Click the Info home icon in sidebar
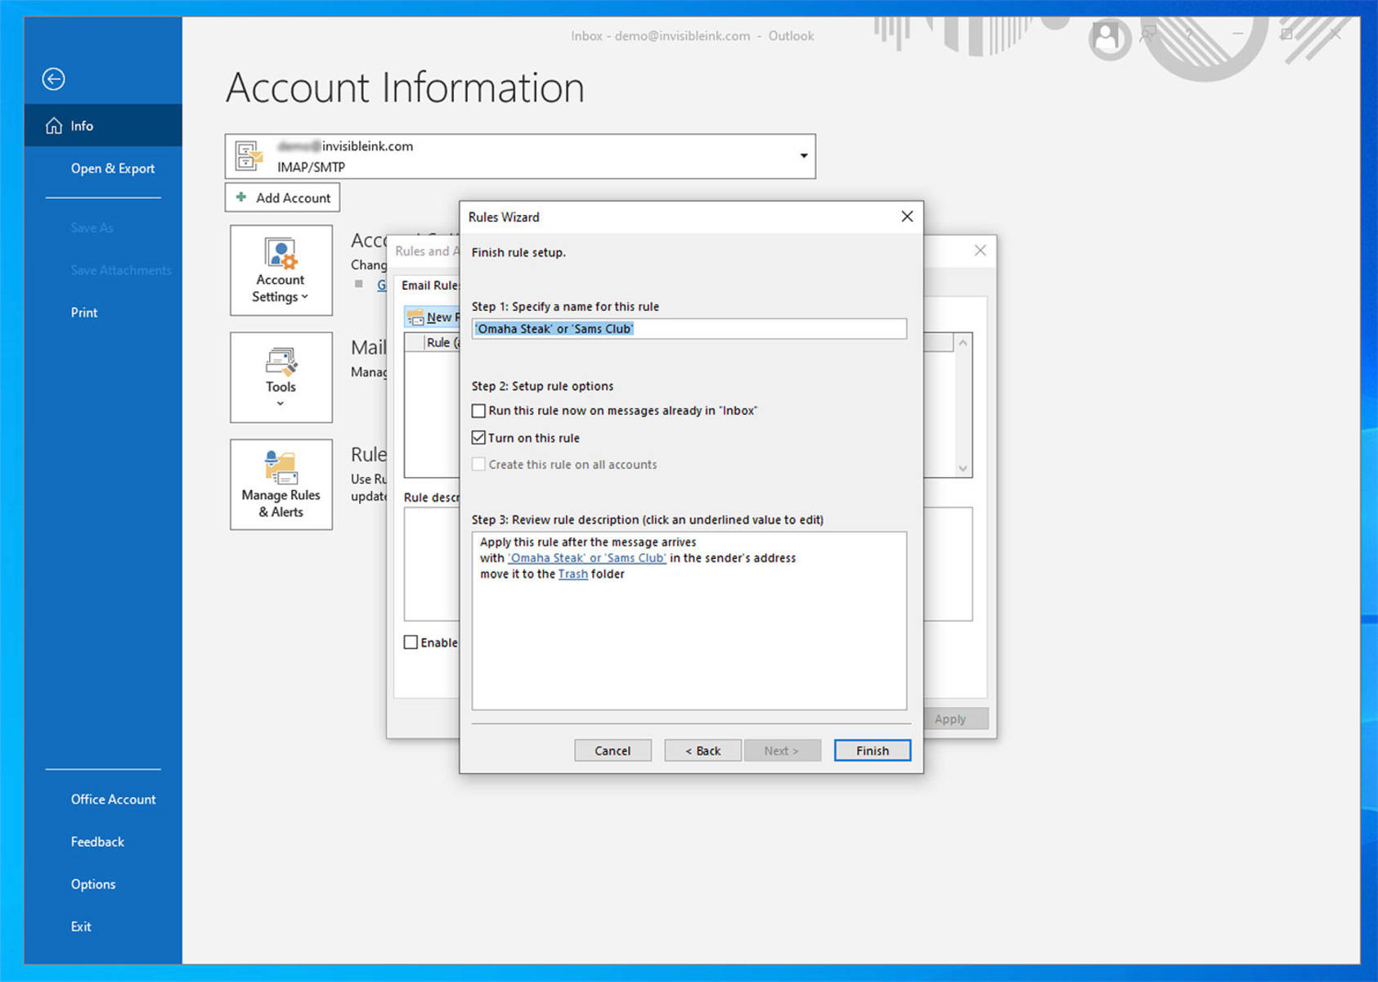This screenshot has width=1378, height=982. [54, 125]
